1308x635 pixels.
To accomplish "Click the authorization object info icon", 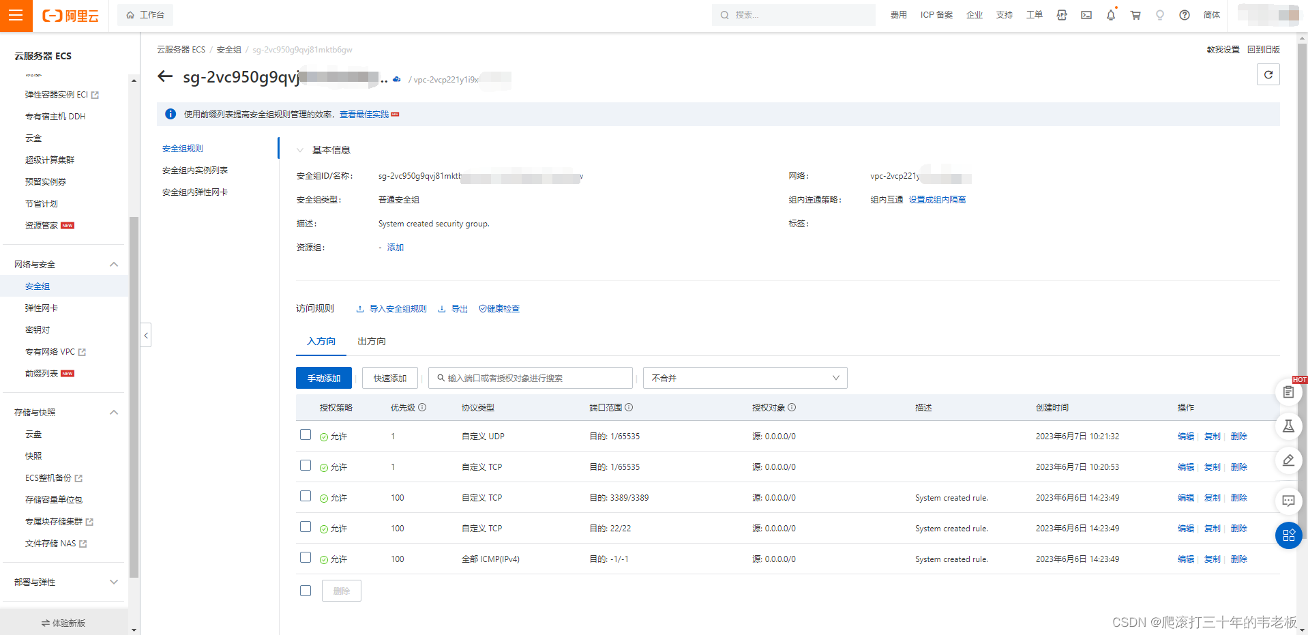I will point(792,407).
